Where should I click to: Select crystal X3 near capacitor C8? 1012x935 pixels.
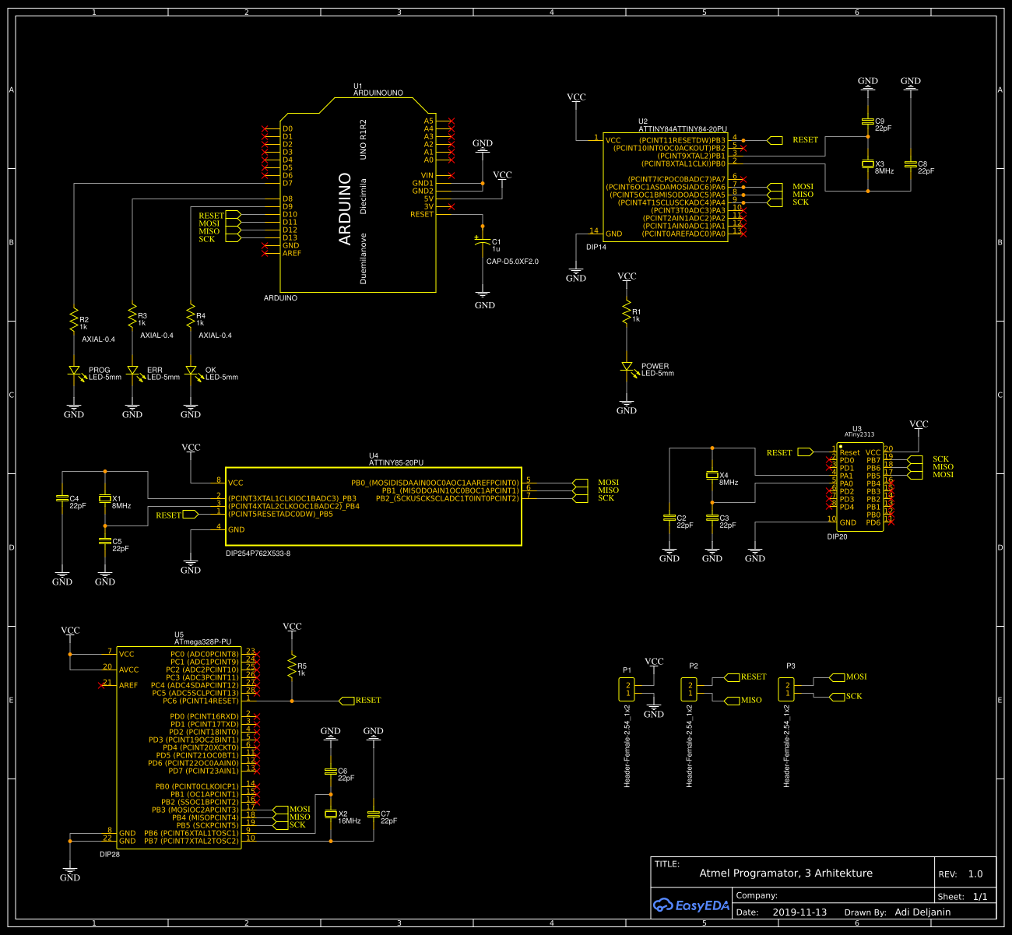[868, 165]
